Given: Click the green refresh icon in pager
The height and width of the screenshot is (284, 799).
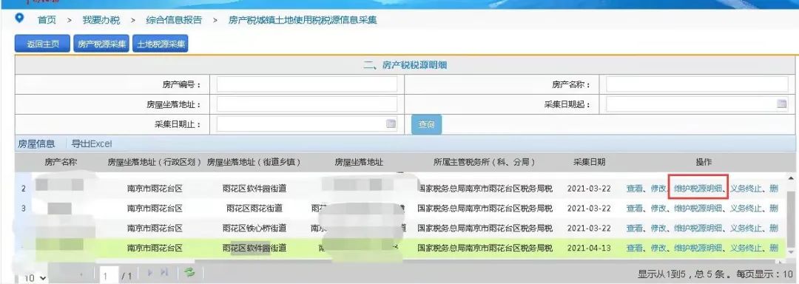Looking at the screenshot, I should pos(189,273).
